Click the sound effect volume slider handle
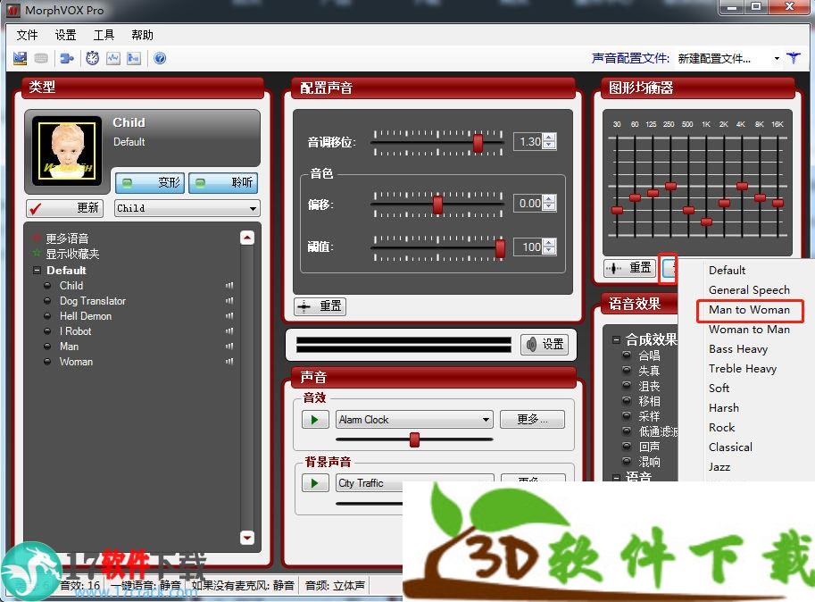 click(414, 439)
